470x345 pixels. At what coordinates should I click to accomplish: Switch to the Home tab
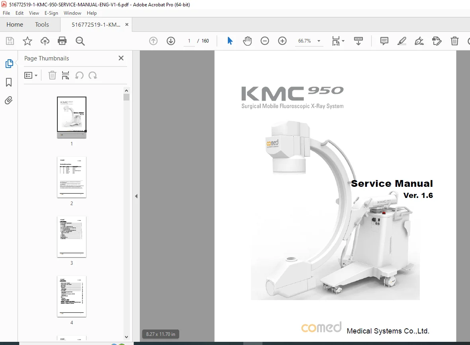pos(15,25)
